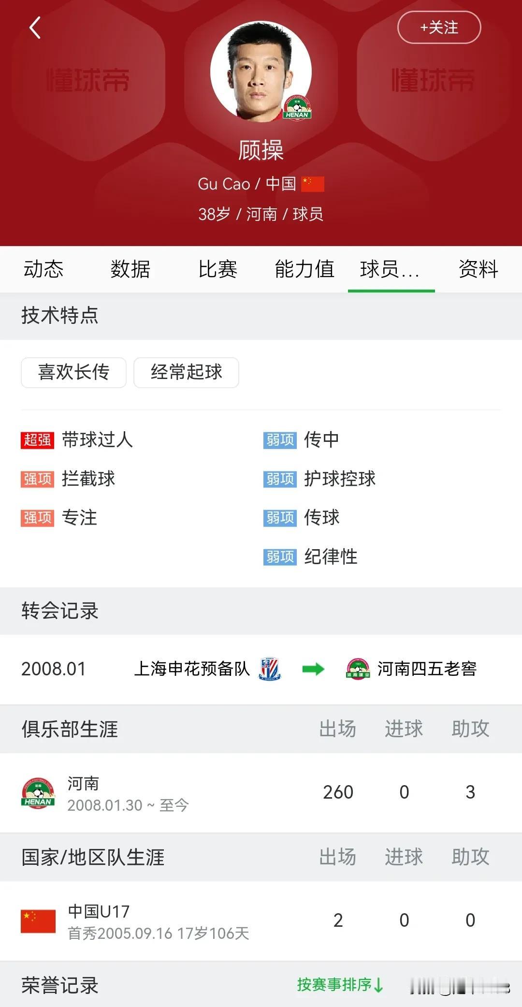Tap the Henan crest next to 河南四五老窖

pyautogui.click(x=358, y=669)
